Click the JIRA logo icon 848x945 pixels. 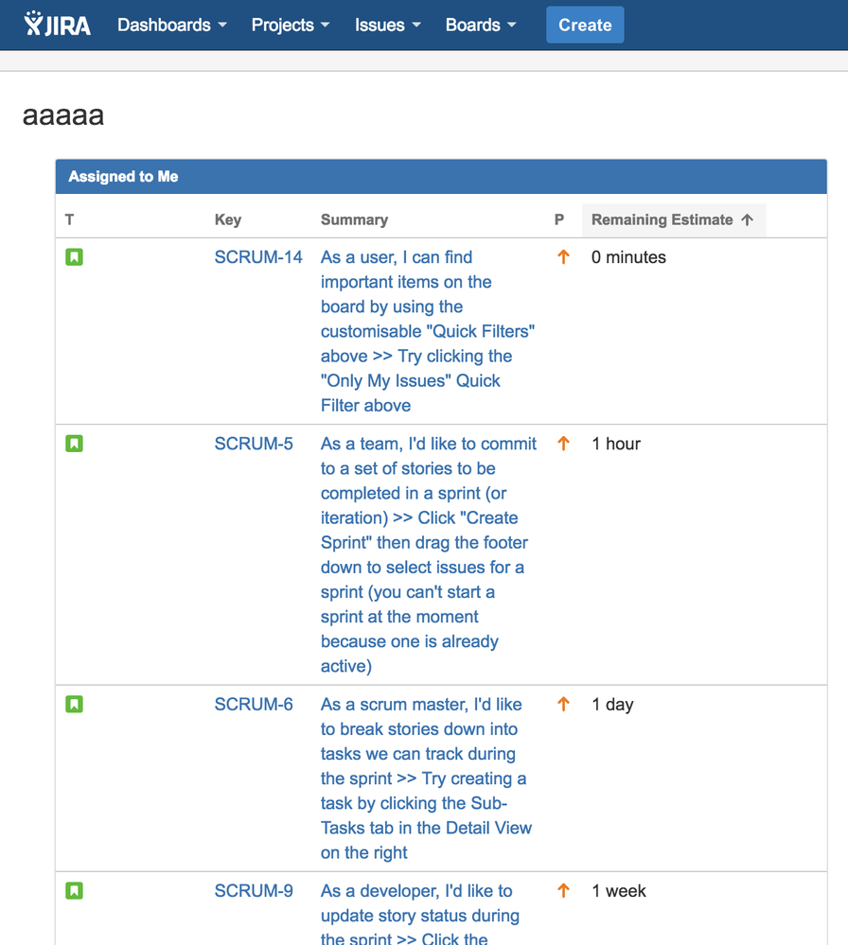pos(58,24)
